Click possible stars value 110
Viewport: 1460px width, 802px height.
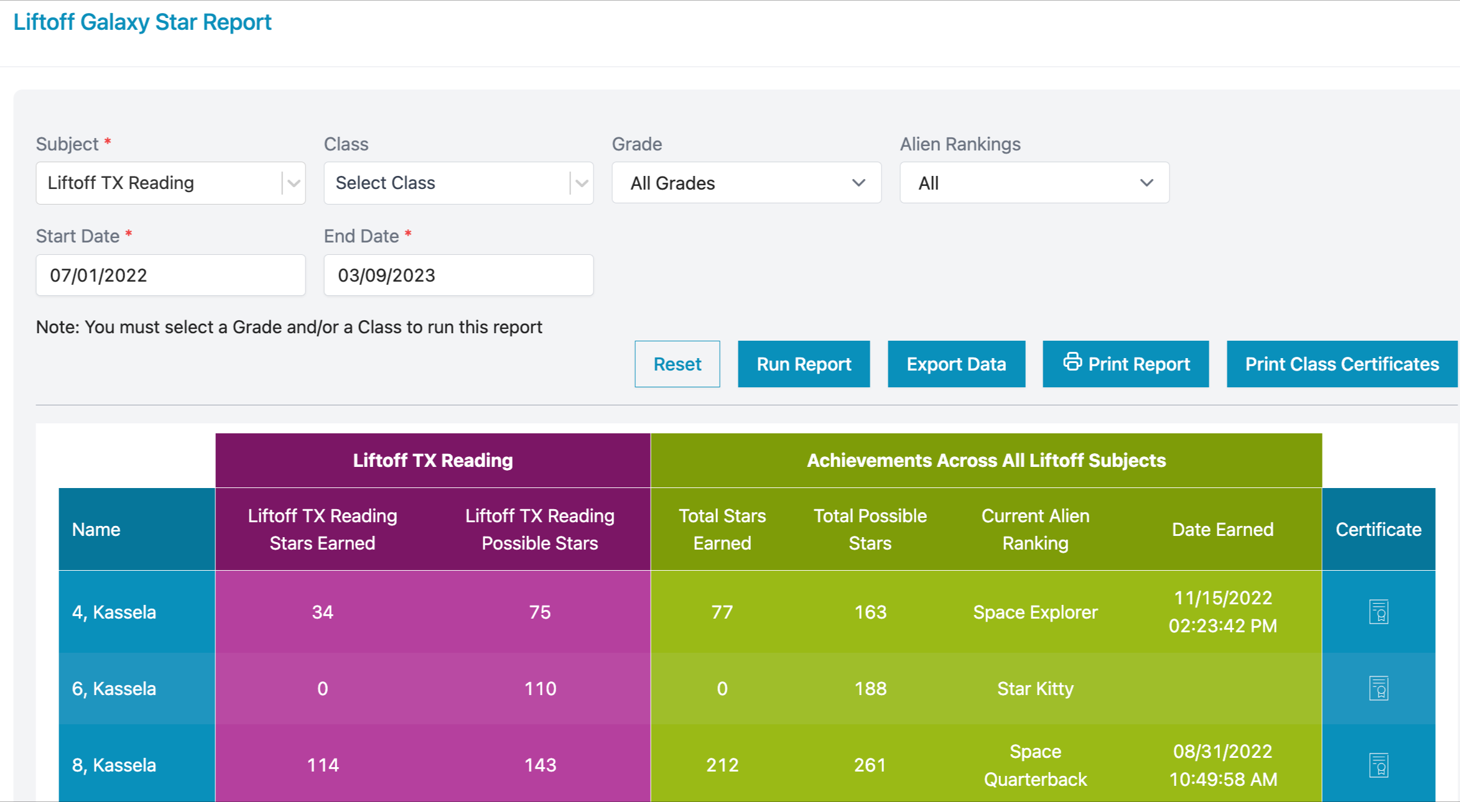[x=540, y=688]
